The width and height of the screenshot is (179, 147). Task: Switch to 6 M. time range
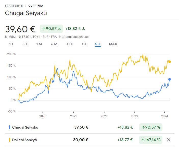click(55, 44)
